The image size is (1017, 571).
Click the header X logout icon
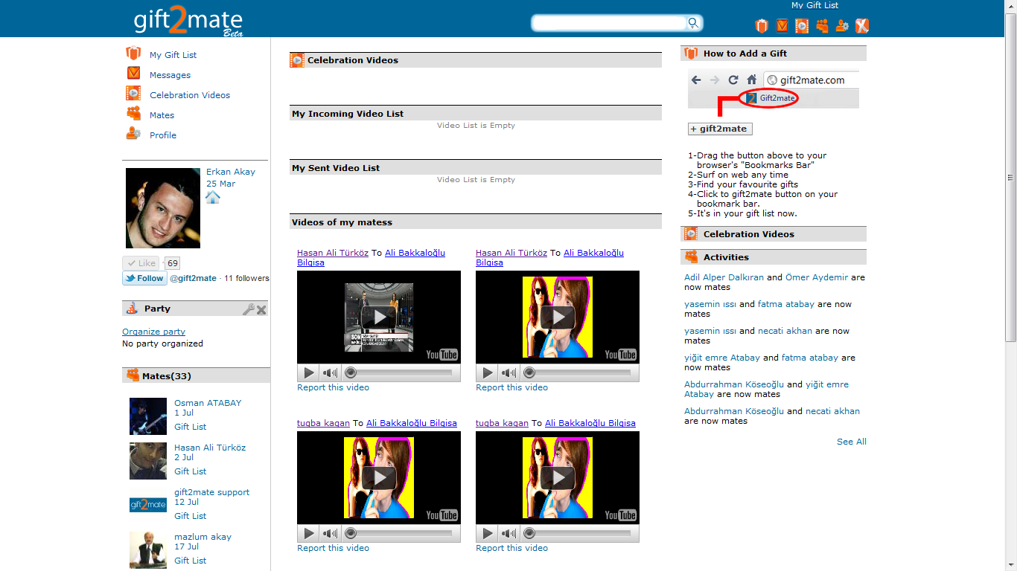[862, 26]
